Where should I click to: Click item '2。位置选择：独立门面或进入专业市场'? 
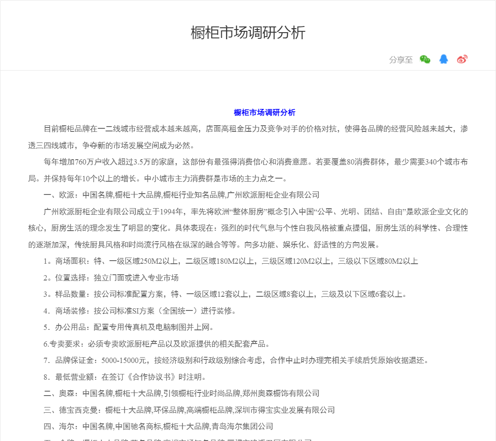click(x=111, y=278)
